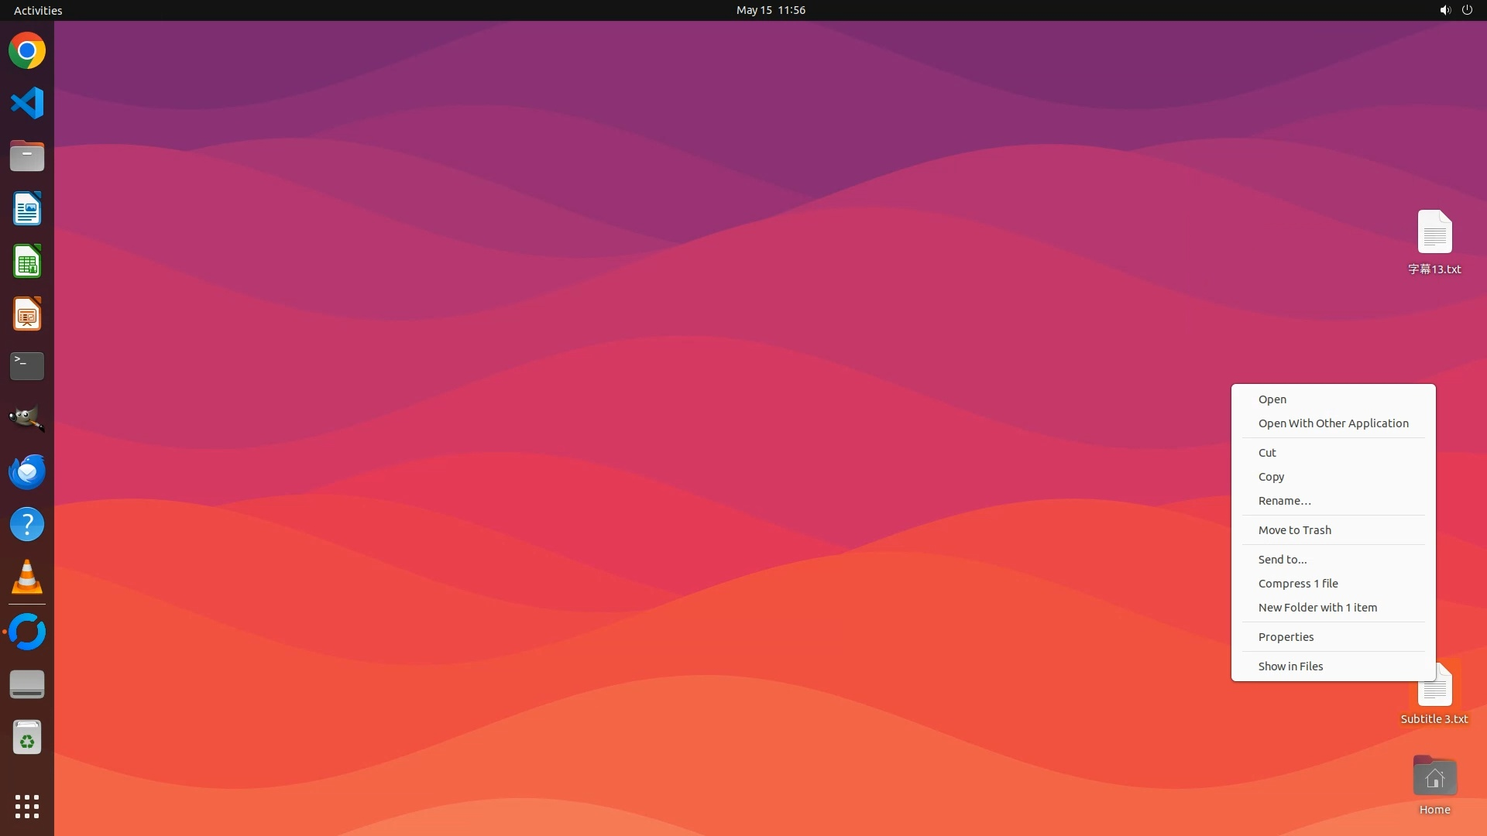Open VLC media player icon
This screenshot has height=836, width=1487.
point(27,577)
